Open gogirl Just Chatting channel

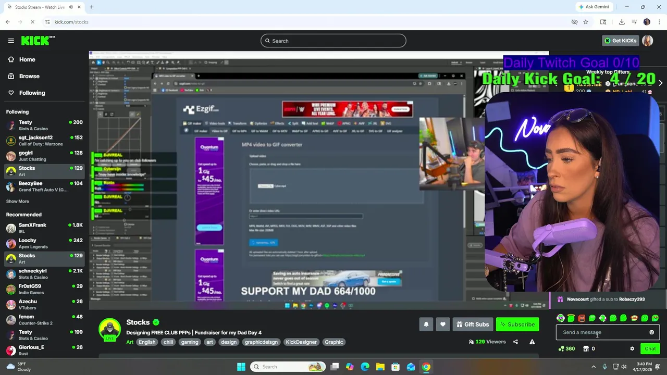tap(44, 156)
